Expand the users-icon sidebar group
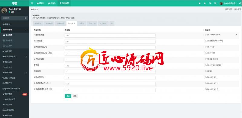Viewport: 242px width, 118px height. point(15,57)
